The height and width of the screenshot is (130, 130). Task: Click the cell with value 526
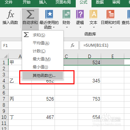tap(43, 99)
